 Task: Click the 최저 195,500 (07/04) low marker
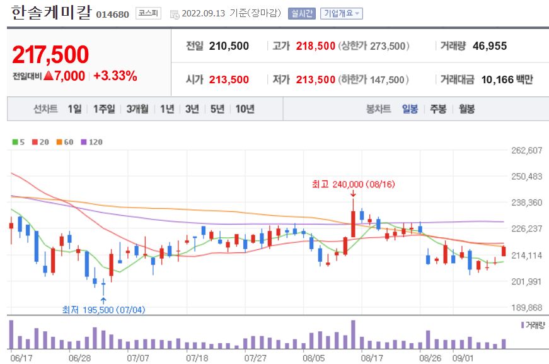(103, 310)
